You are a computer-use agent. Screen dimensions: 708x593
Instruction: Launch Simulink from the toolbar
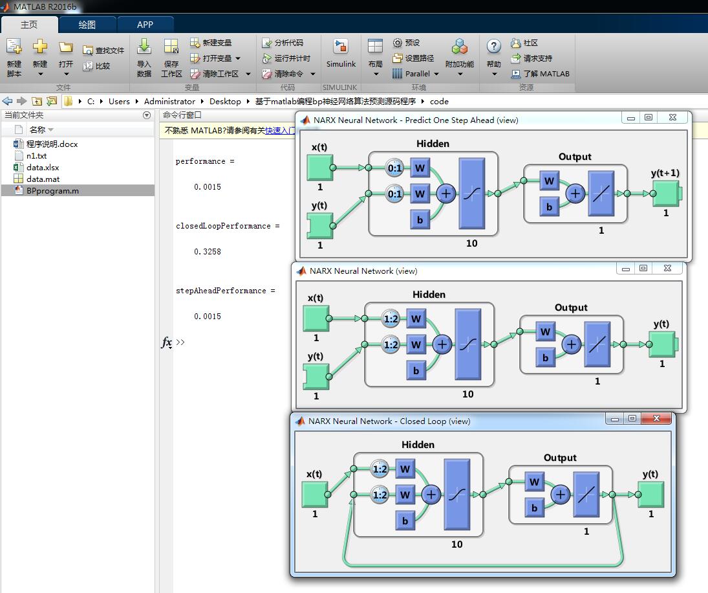click(x=341, y=53)
